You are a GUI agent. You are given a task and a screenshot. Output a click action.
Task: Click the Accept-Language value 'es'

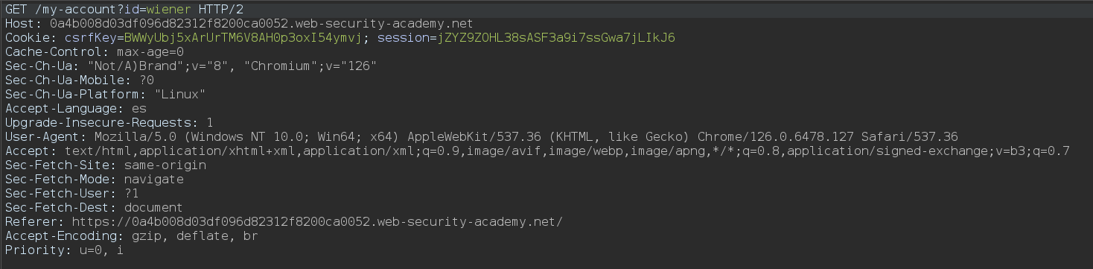pos(138,108)
